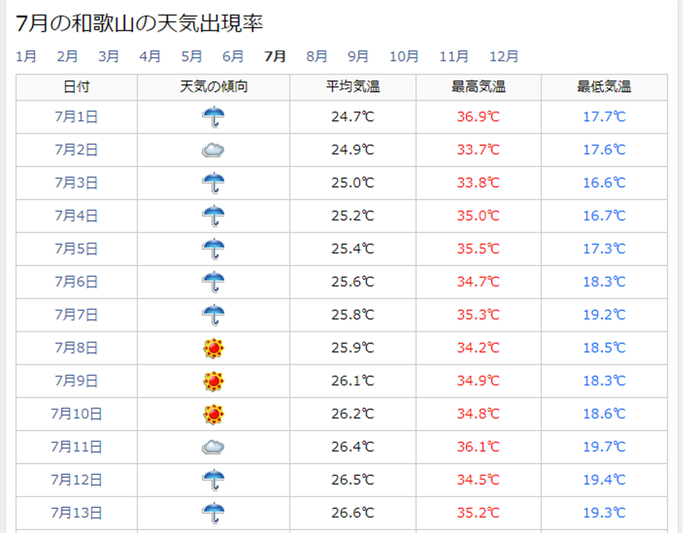The width and height of the screenshot is (692, 533).
Task: Open the 7月5日 date link
Action: 76,249
